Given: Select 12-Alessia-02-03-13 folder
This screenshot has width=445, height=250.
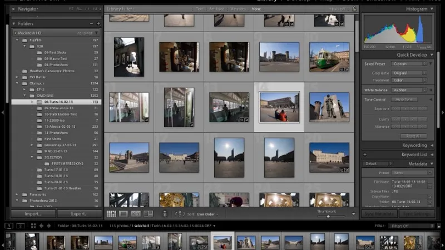Looking at the screenshot, I should tap(56, 127).
